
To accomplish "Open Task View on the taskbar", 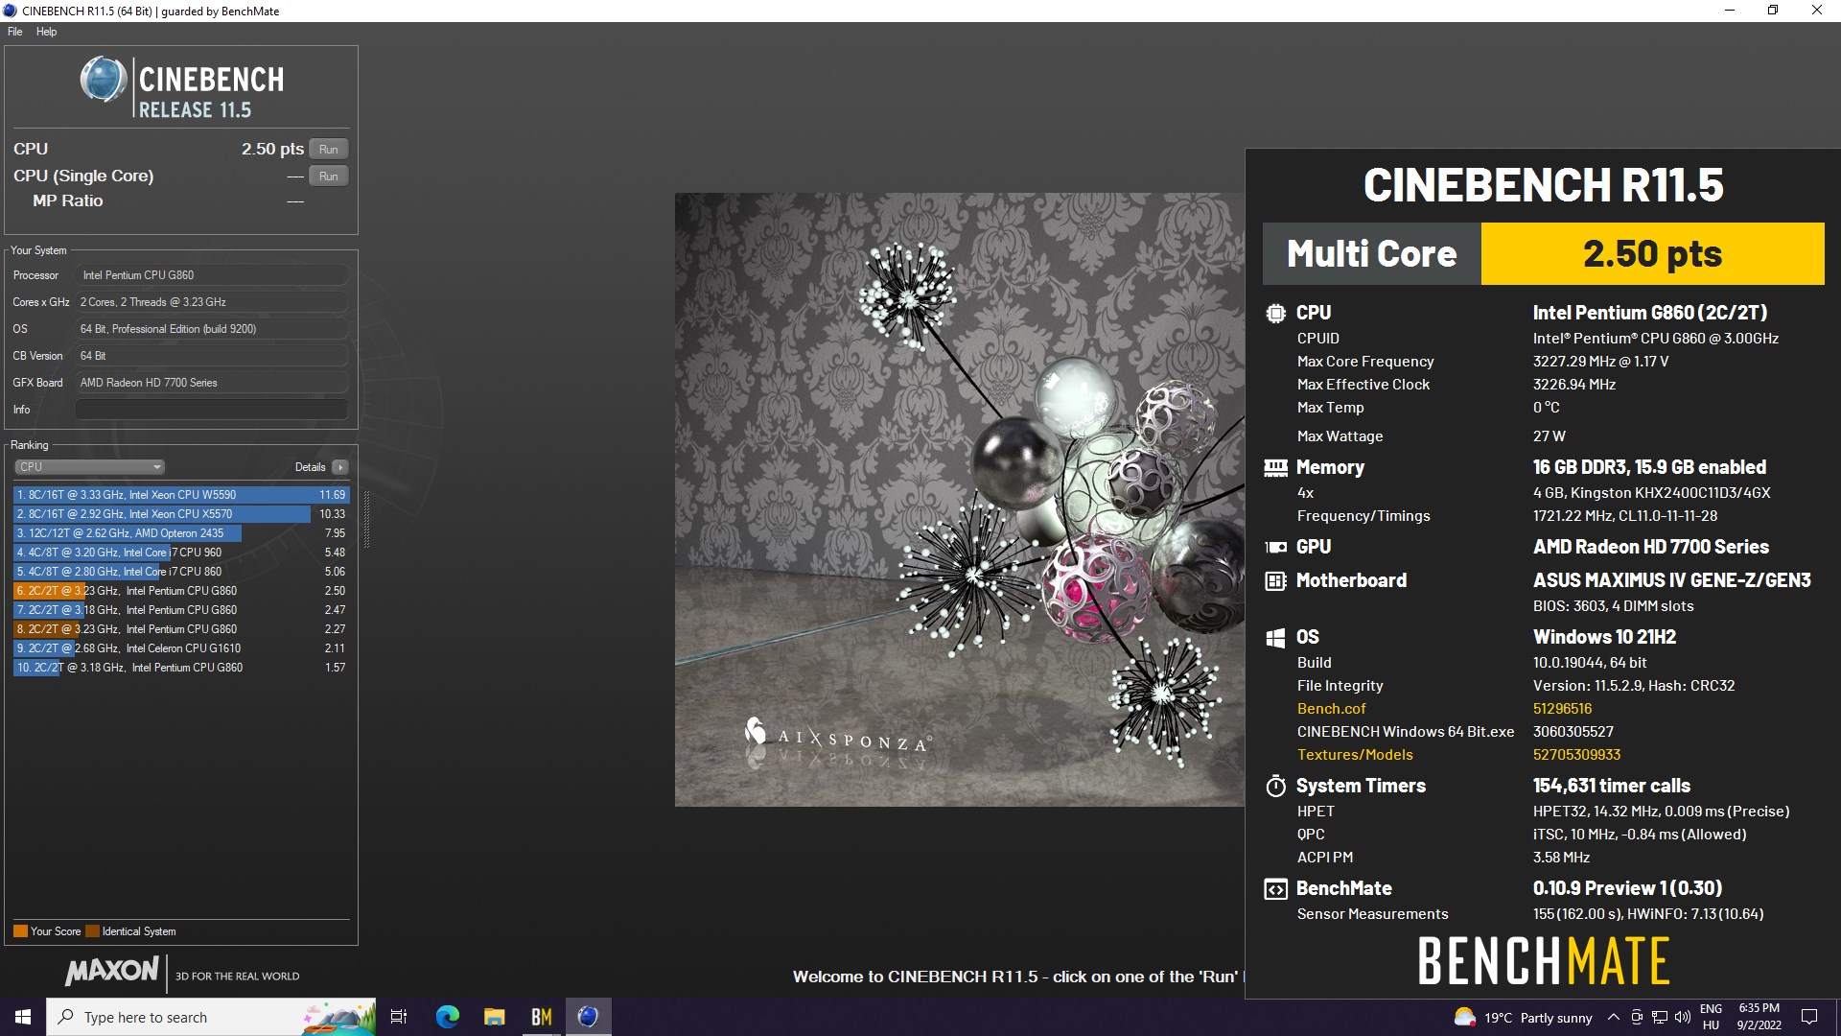I will tap(399, 1017).
